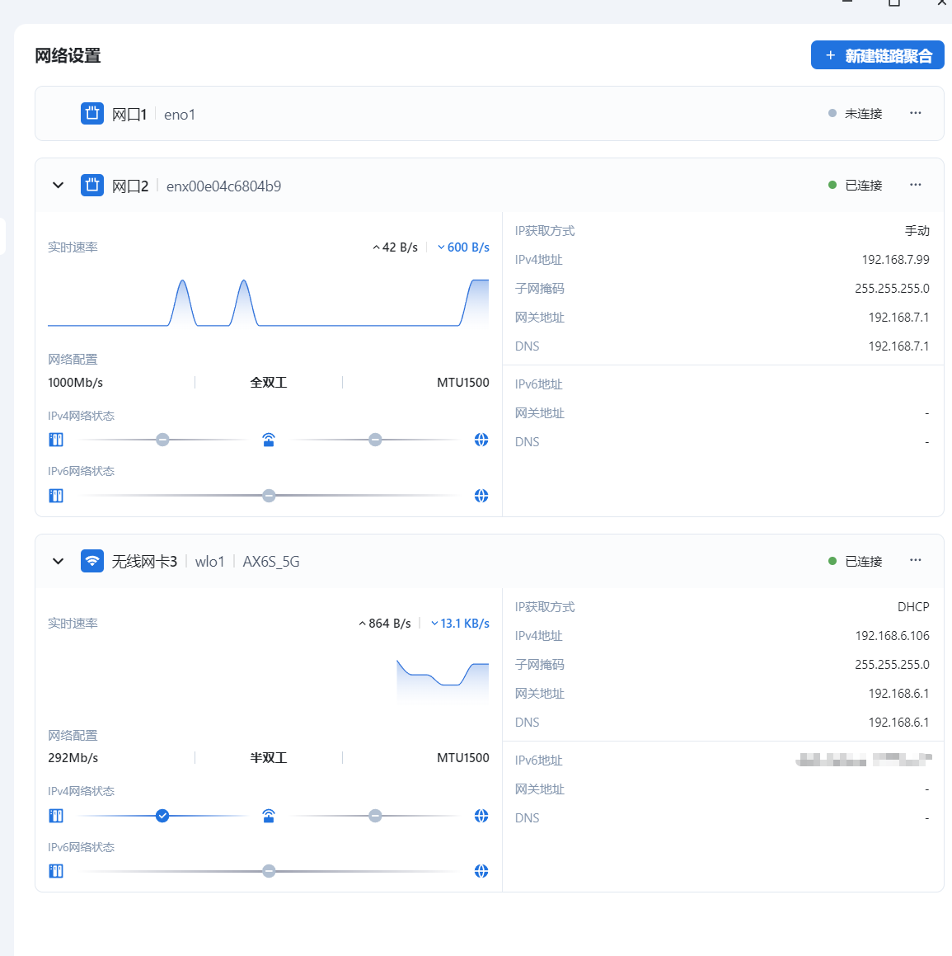This screenshot has width=952, height=956.
Task: Click the grey node between router and globe for 无线网卡3
Action: pos(375,816)
